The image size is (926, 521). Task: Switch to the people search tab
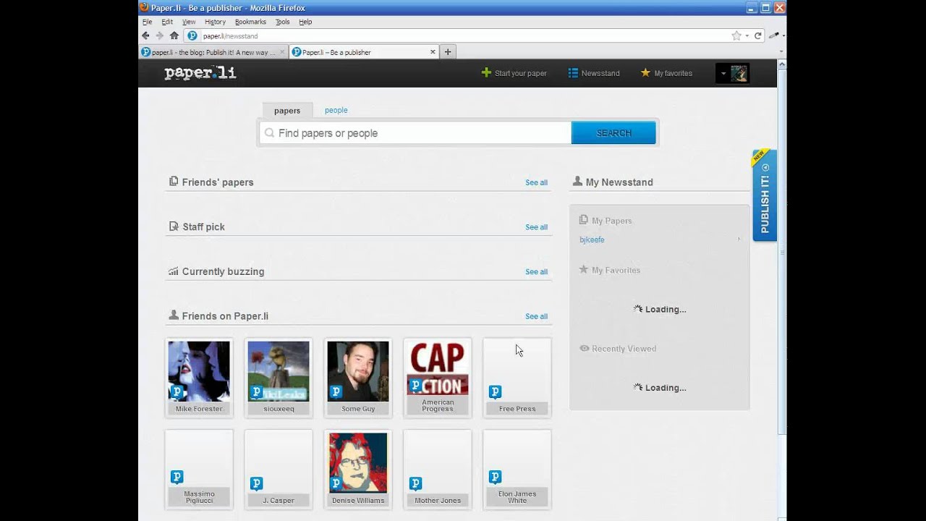click(x=336, y=110)
